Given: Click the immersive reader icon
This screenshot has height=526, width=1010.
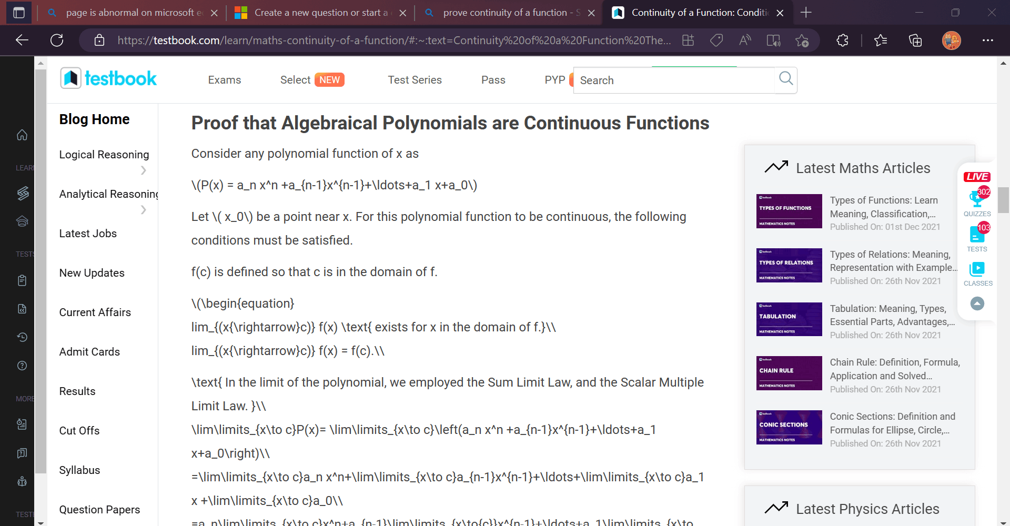Looking at the screenshot, I should [x=773, y=40].
